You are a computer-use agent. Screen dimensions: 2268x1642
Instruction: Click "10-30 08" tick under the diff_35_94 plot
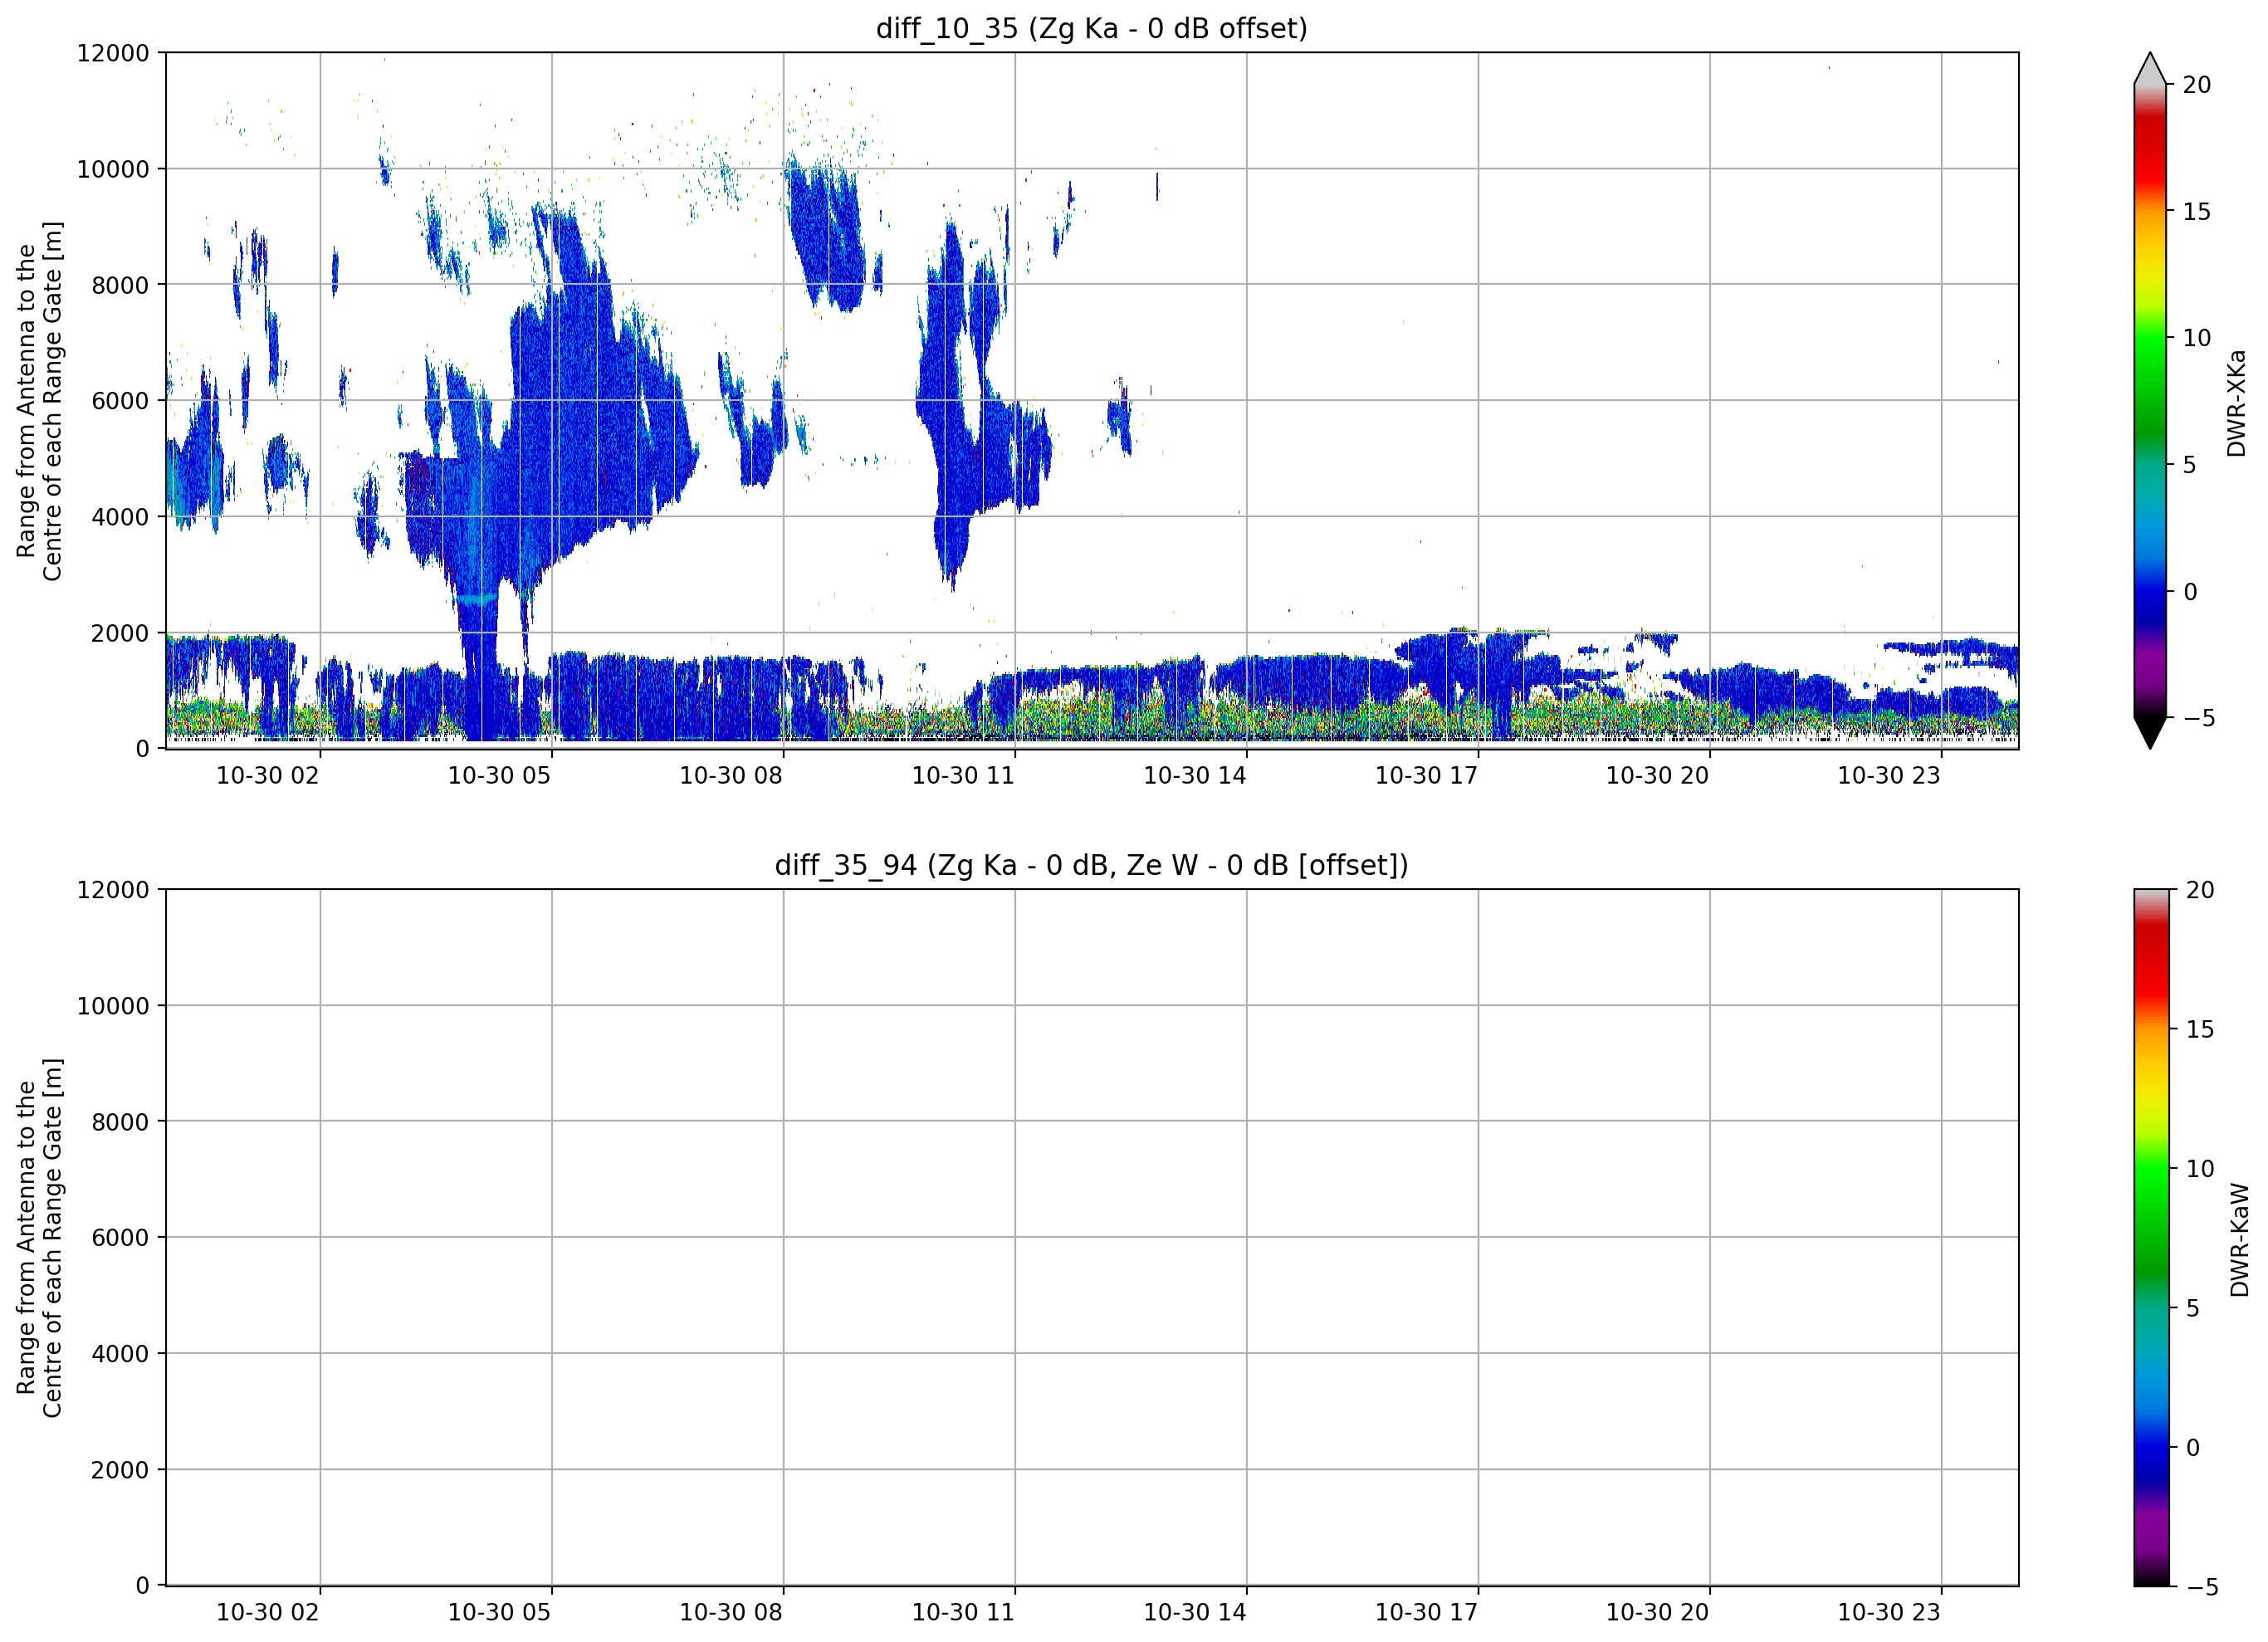click(731, 1613)
